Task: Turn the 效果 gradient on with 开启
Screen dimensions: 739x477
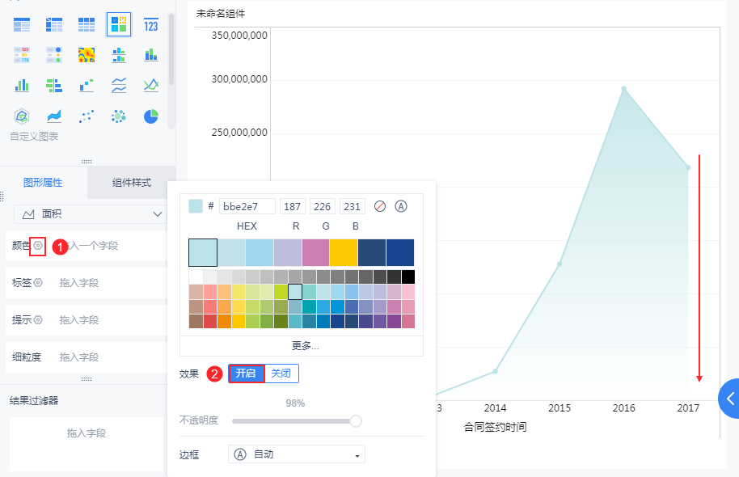Action: click(246, 374)
